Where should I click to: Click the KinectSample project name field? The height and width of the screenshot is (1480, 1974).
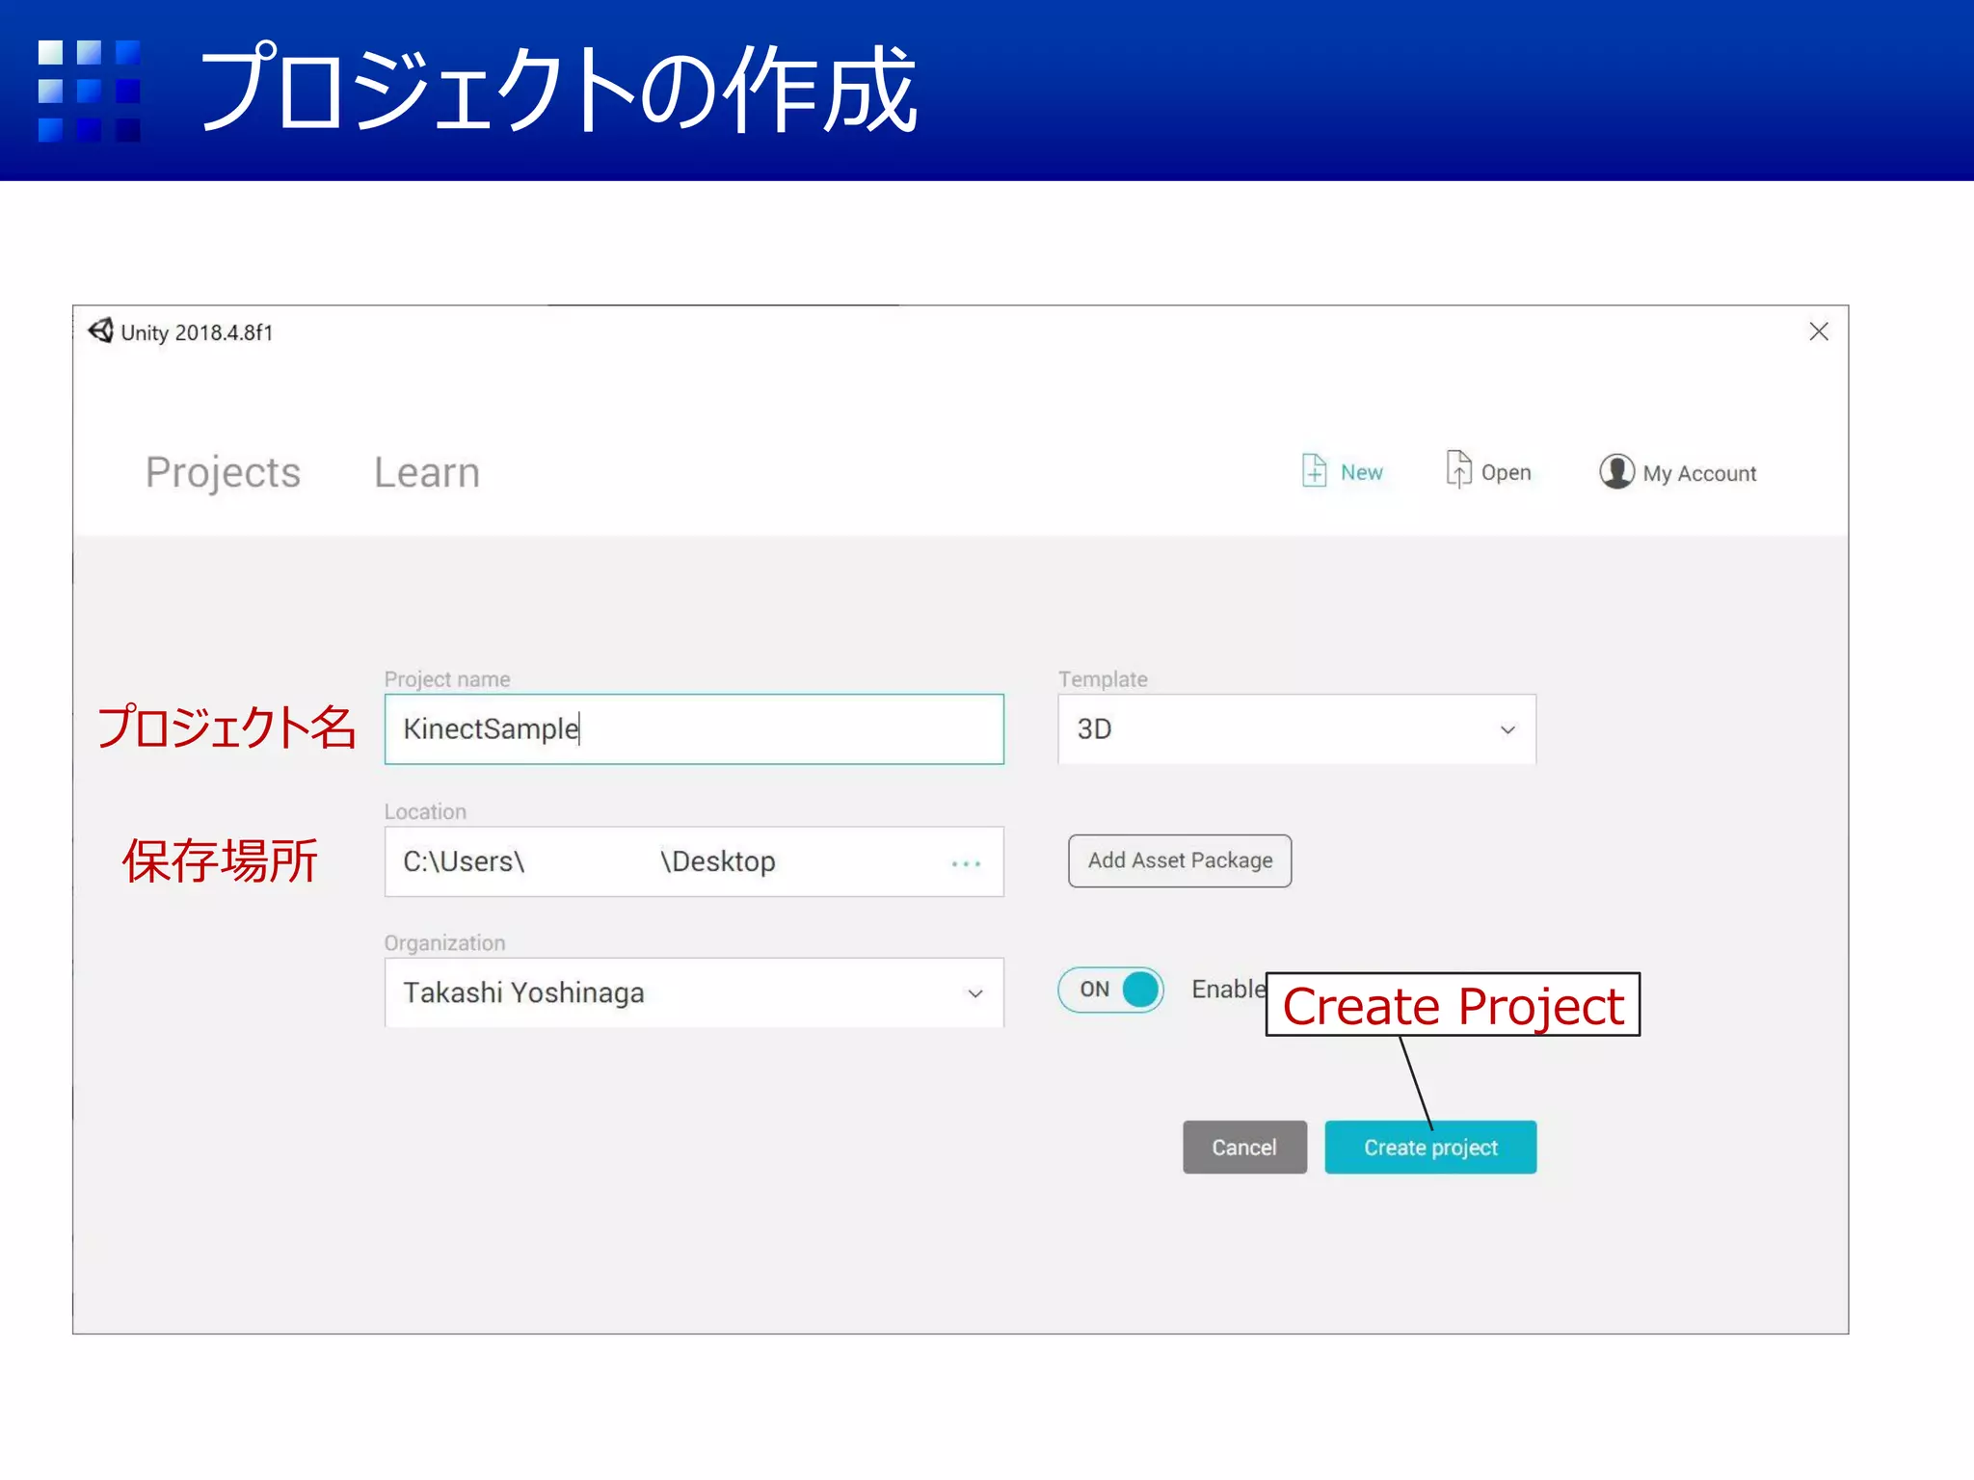(694, 729)
